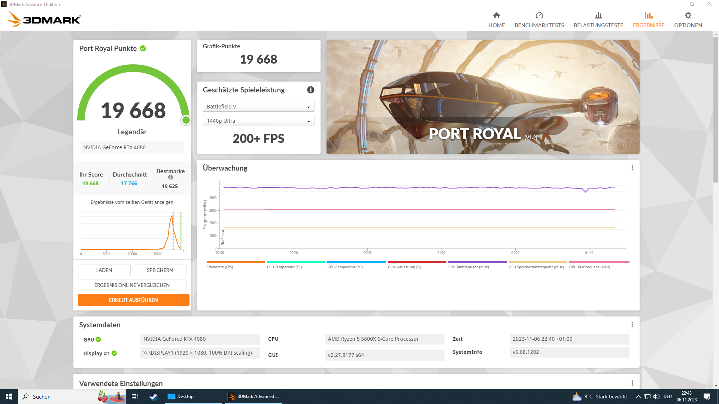
Task: Click the Erneut Ausführen button
Action: click(x=133, y=300)
